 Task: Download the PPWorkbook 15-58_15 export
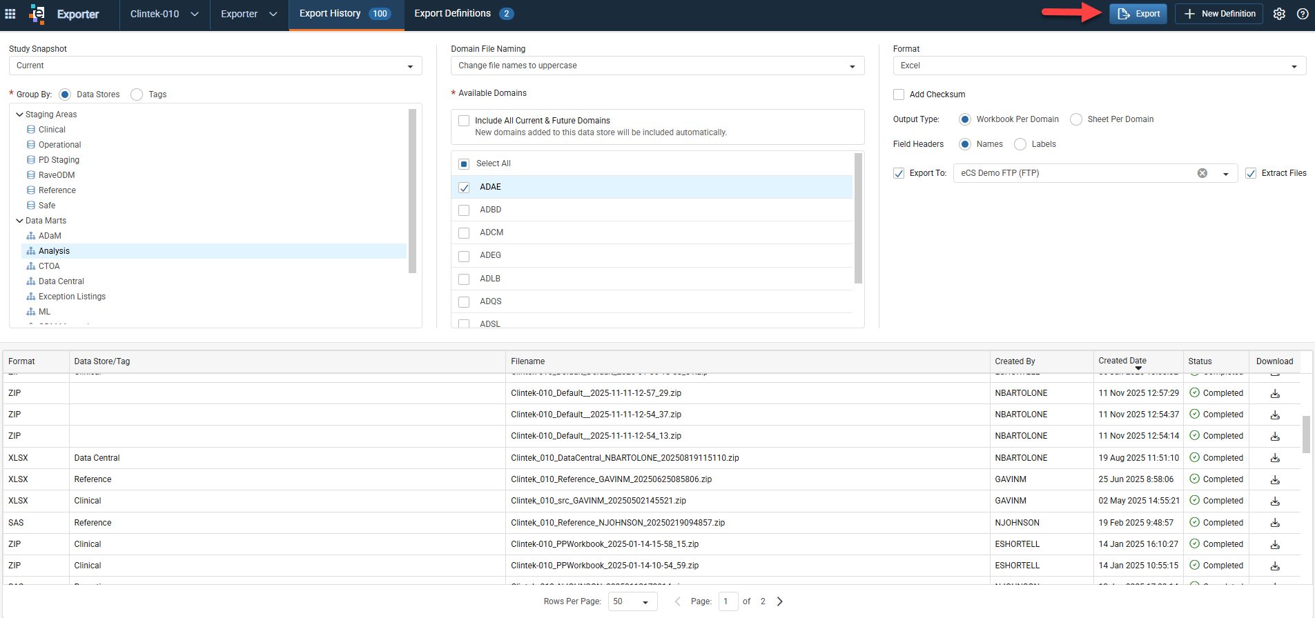pyautogui.click(x=1275, y=544)
